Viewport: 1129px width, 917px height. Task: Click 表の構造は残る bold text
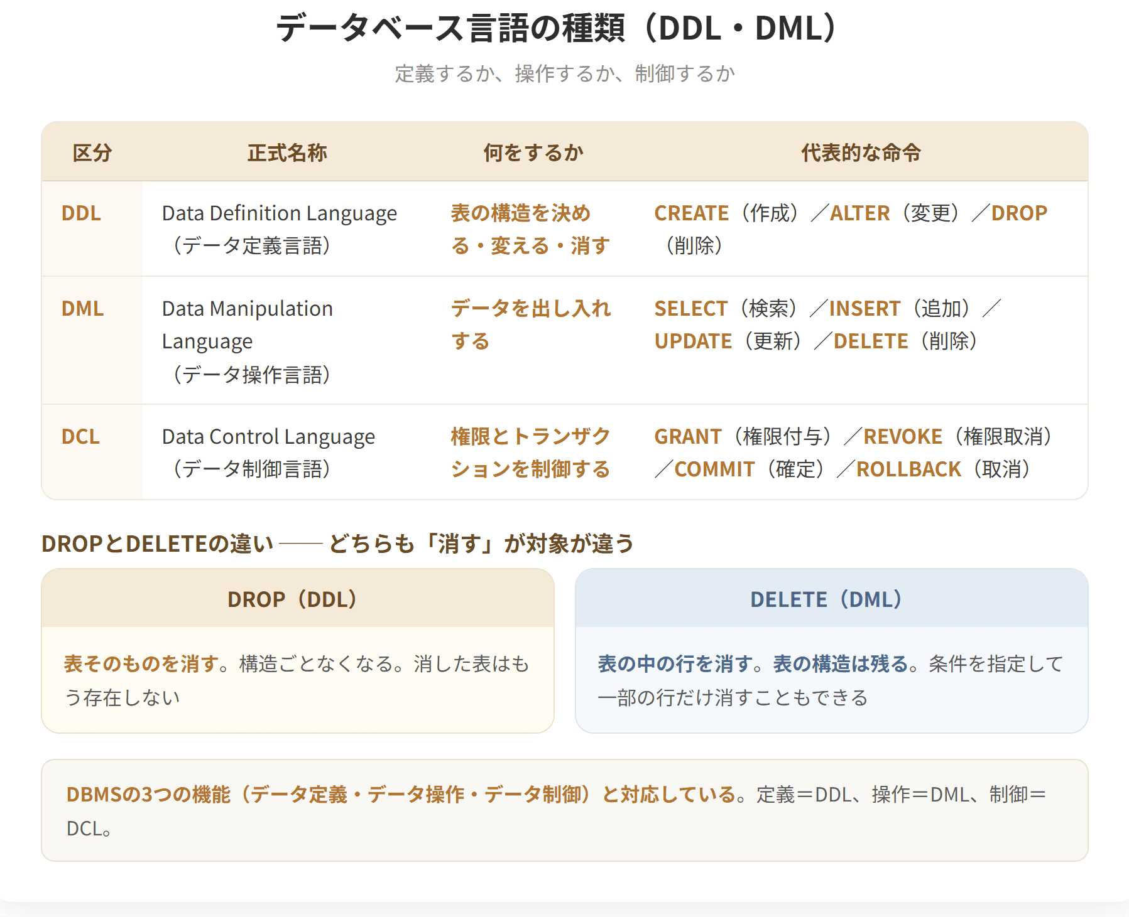841,663
